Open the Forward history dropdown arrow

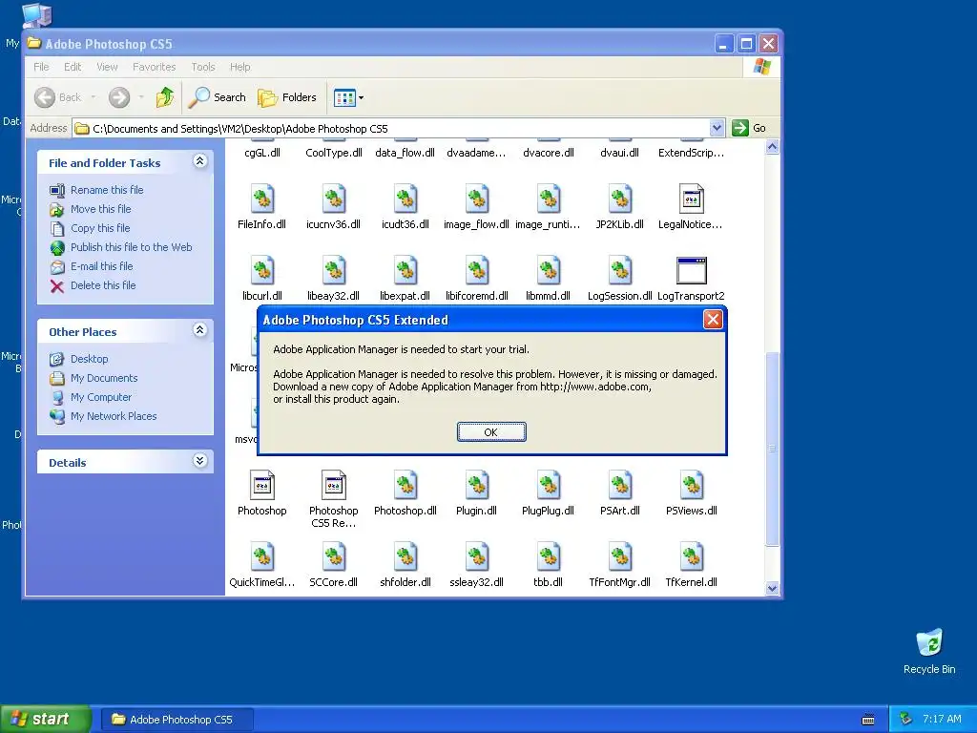click(x=141, y=97)
